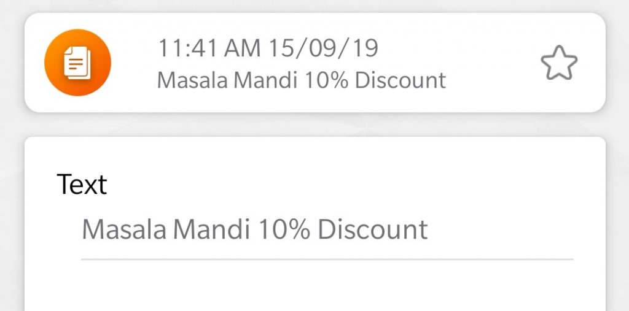Click the word Discount in text field

click(x=372, y=230)
